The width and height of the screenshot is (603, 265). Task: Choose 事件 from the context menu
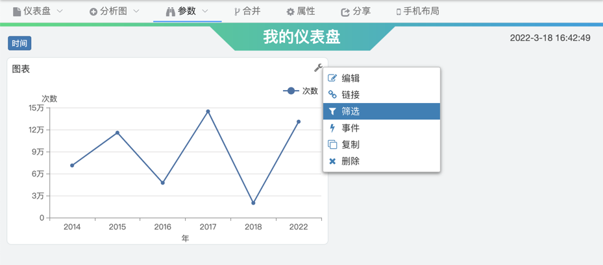[x=351, y=128]
